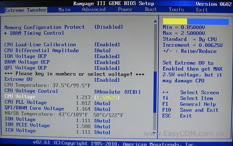Select the Boot tab
Image resolution: width=233 pixels, height=146 pixels.
(151, 9)
